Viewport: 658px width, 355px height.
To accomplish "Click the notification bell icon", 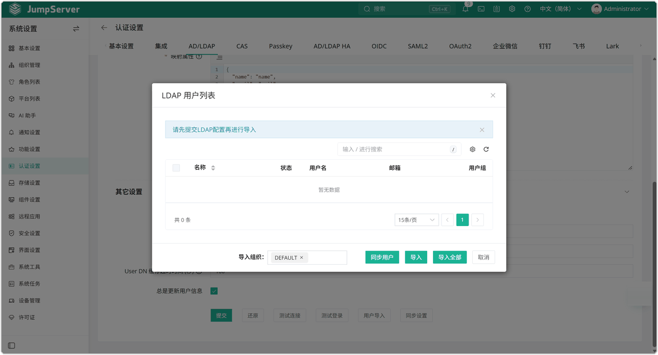I will click(465, 9).
